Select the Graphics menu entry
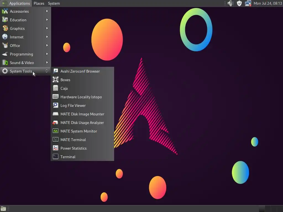Viewport: 283px width, 212px height. click(25, 28)
